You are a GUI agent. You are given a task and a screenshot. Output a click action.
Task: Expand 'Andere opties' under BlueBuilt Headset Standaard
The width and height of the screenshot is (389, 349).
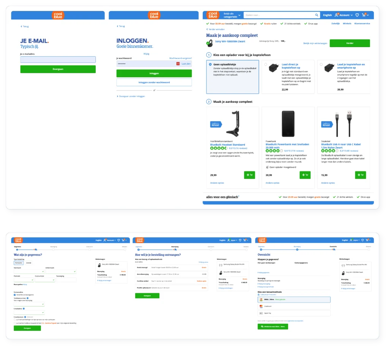[x=217, y=183]
